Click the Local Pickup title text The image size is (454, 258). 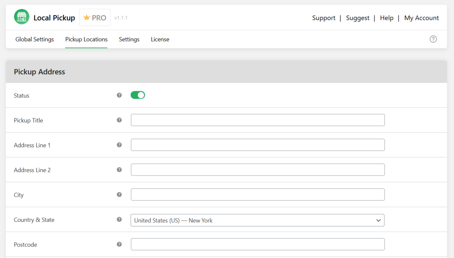click(54, 18)
